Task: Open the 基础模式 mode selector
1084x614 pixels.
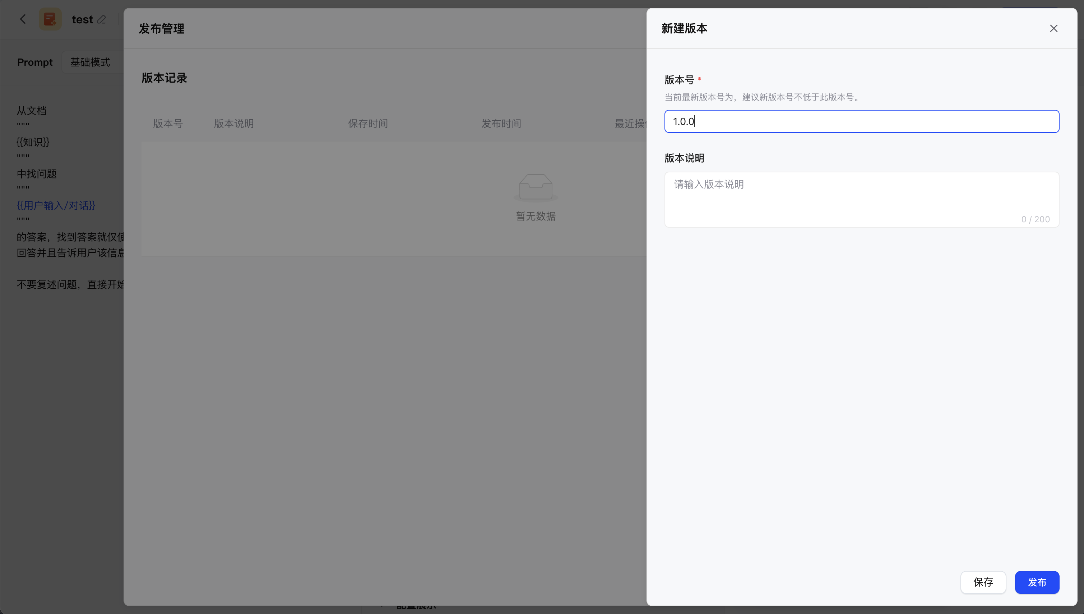Action: [x=90, y=62]
